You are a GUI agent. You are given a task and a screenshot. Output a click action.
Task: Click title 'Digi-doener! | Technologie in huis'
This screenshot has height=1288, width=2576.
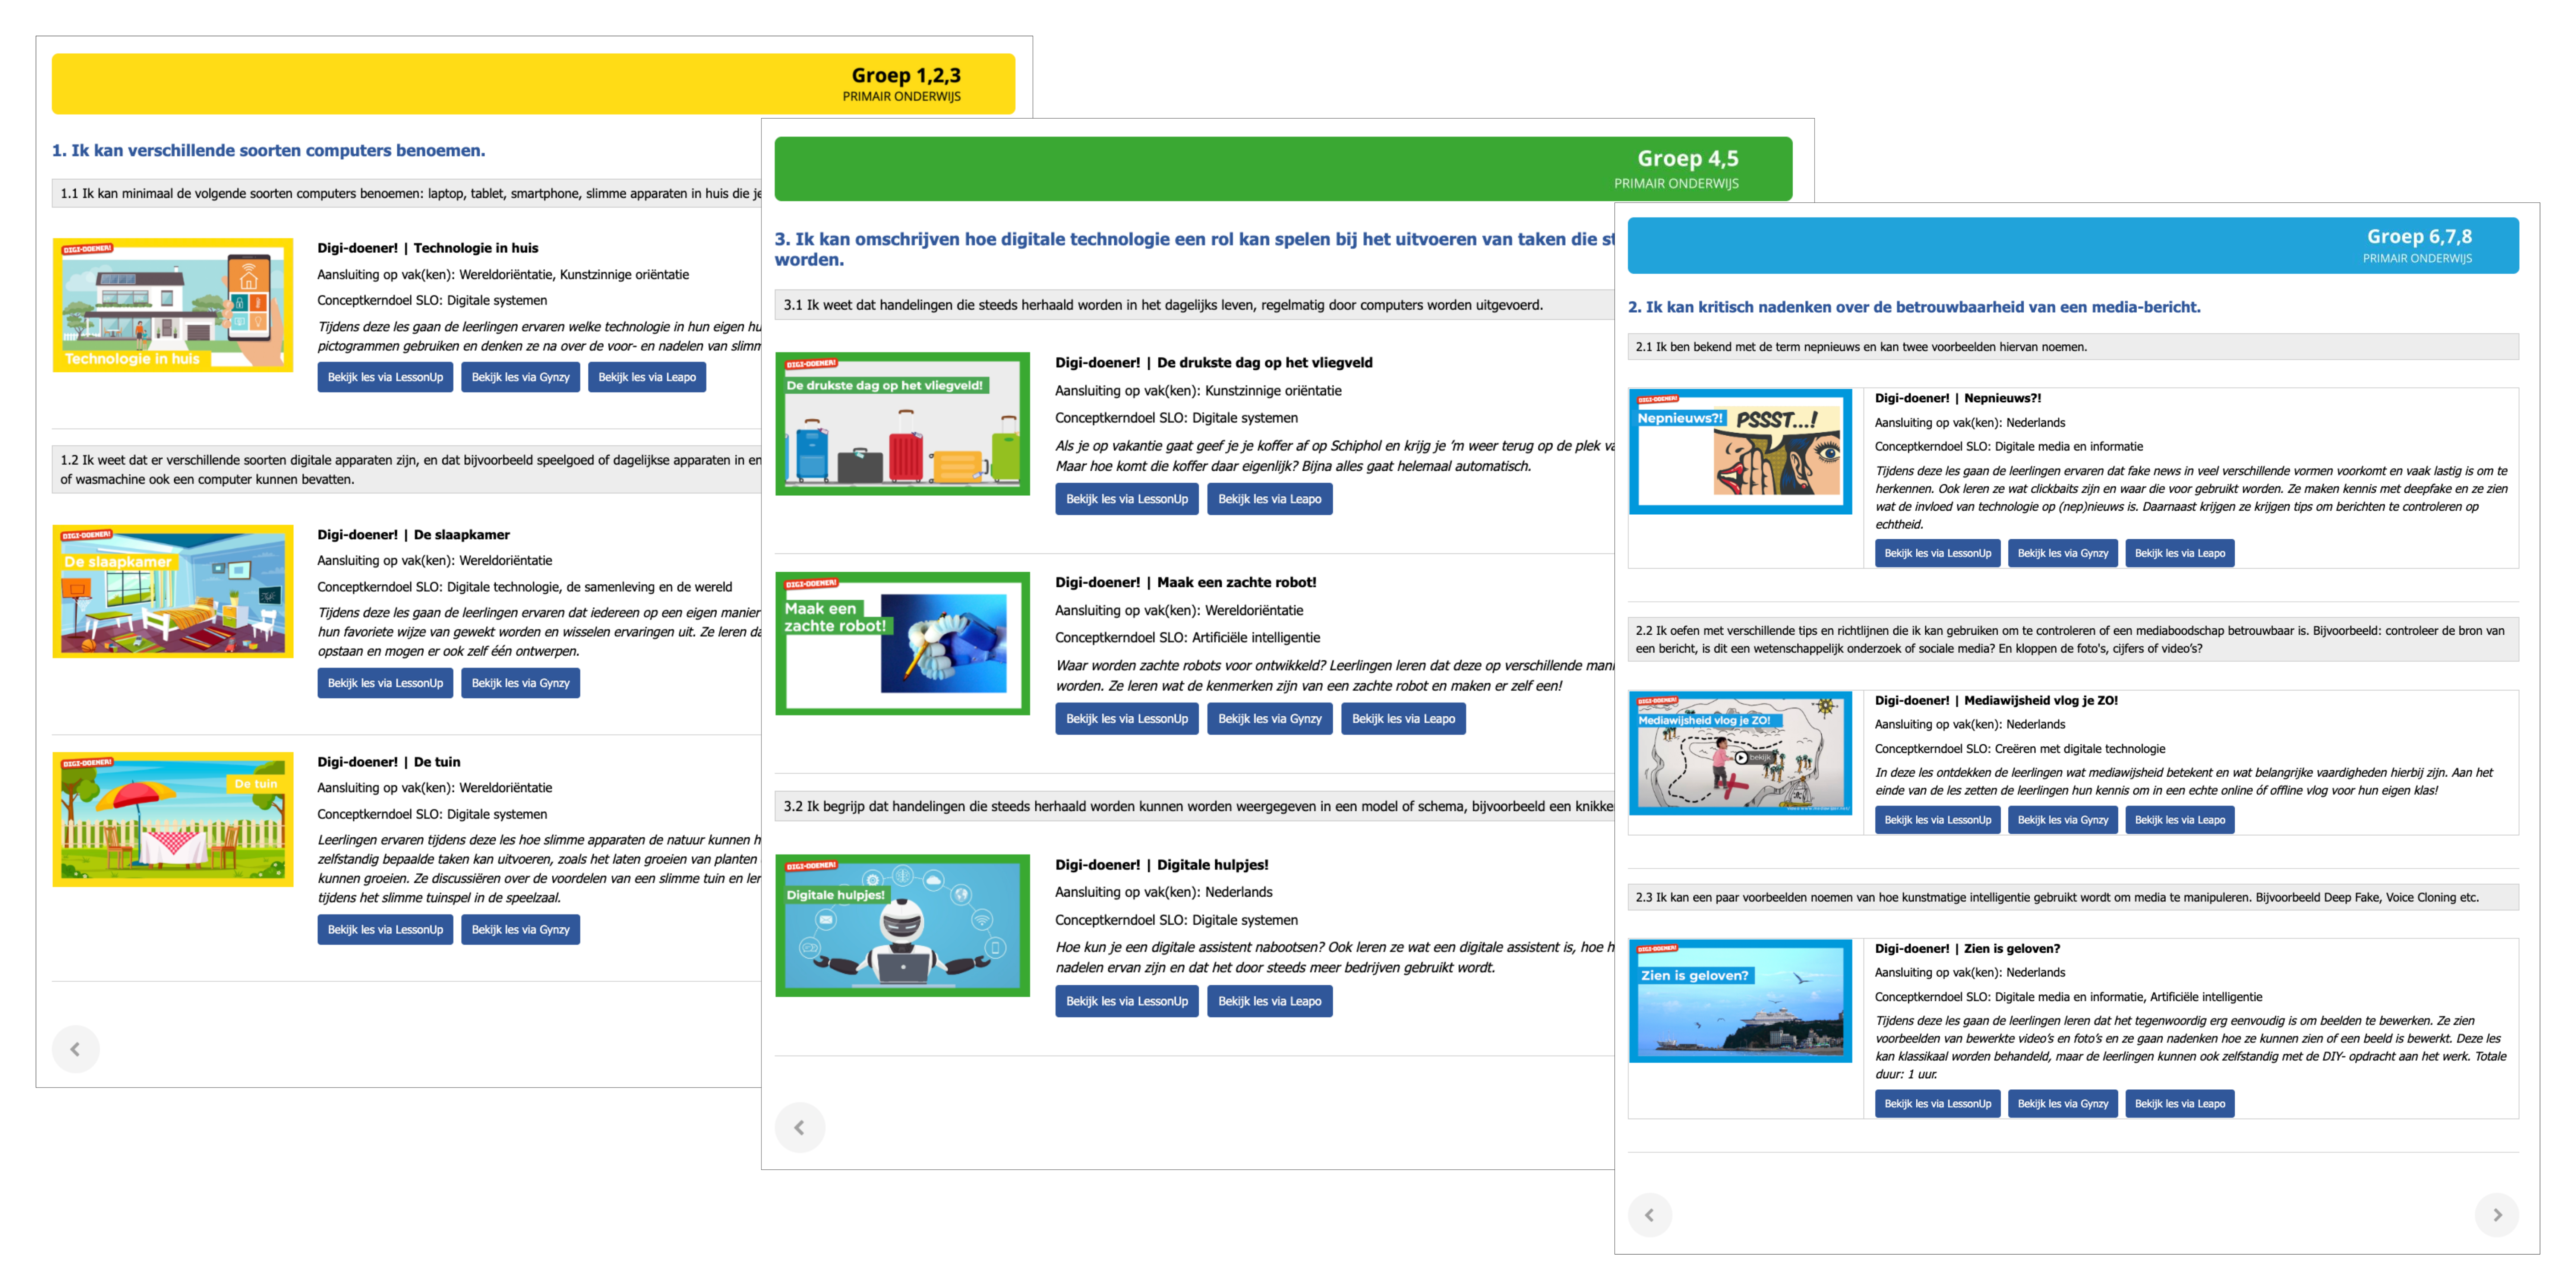click(x=428, y=248)
